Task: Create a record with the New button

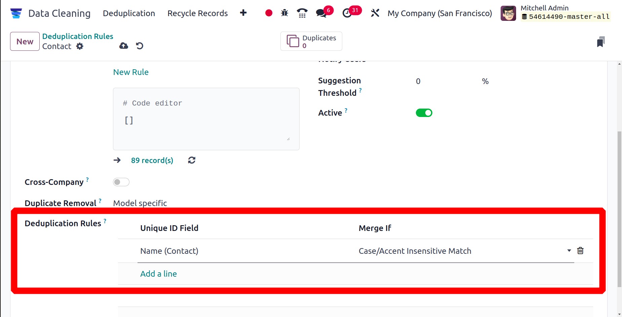Action: click(25, 41)
